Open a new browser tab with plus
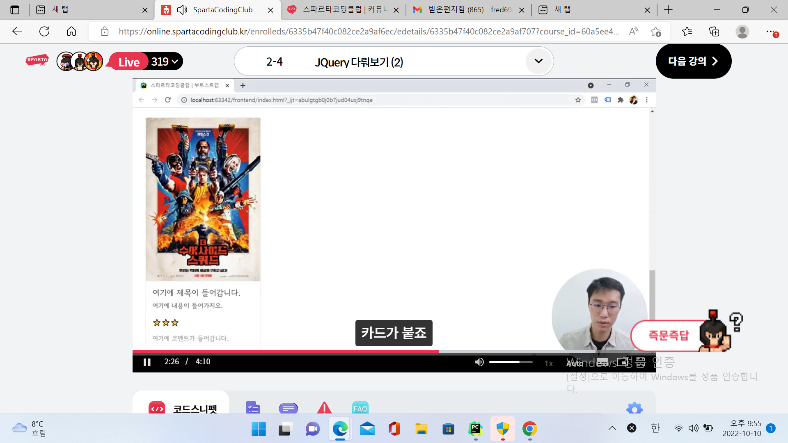Viewport: 788px width, 443px height. (x=668, y=10)
